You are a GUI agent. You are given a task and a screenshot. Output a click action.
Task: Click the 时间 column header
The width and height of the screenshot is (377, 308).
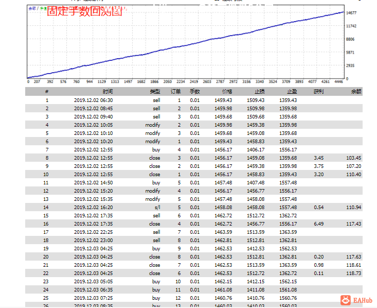(x=107, y=92)
